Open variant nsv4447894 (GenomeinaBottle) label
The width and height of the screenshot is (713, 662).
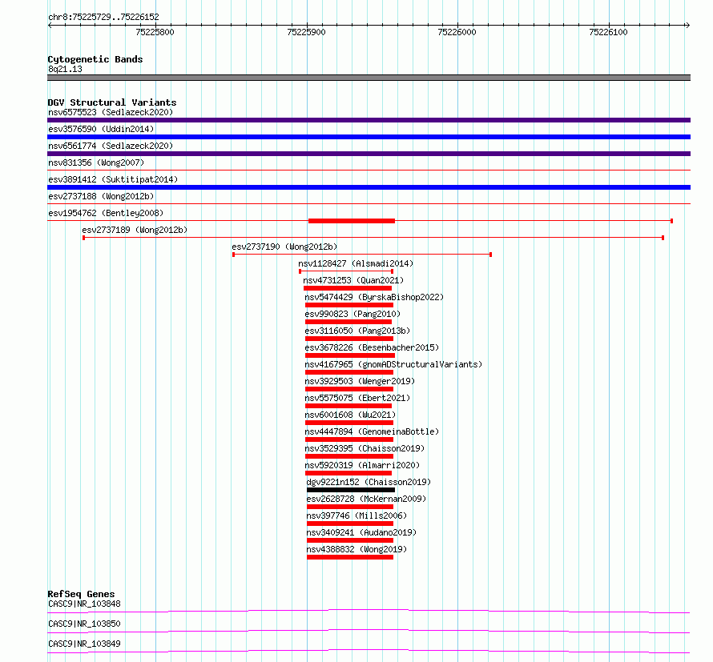tap(372, 431)
